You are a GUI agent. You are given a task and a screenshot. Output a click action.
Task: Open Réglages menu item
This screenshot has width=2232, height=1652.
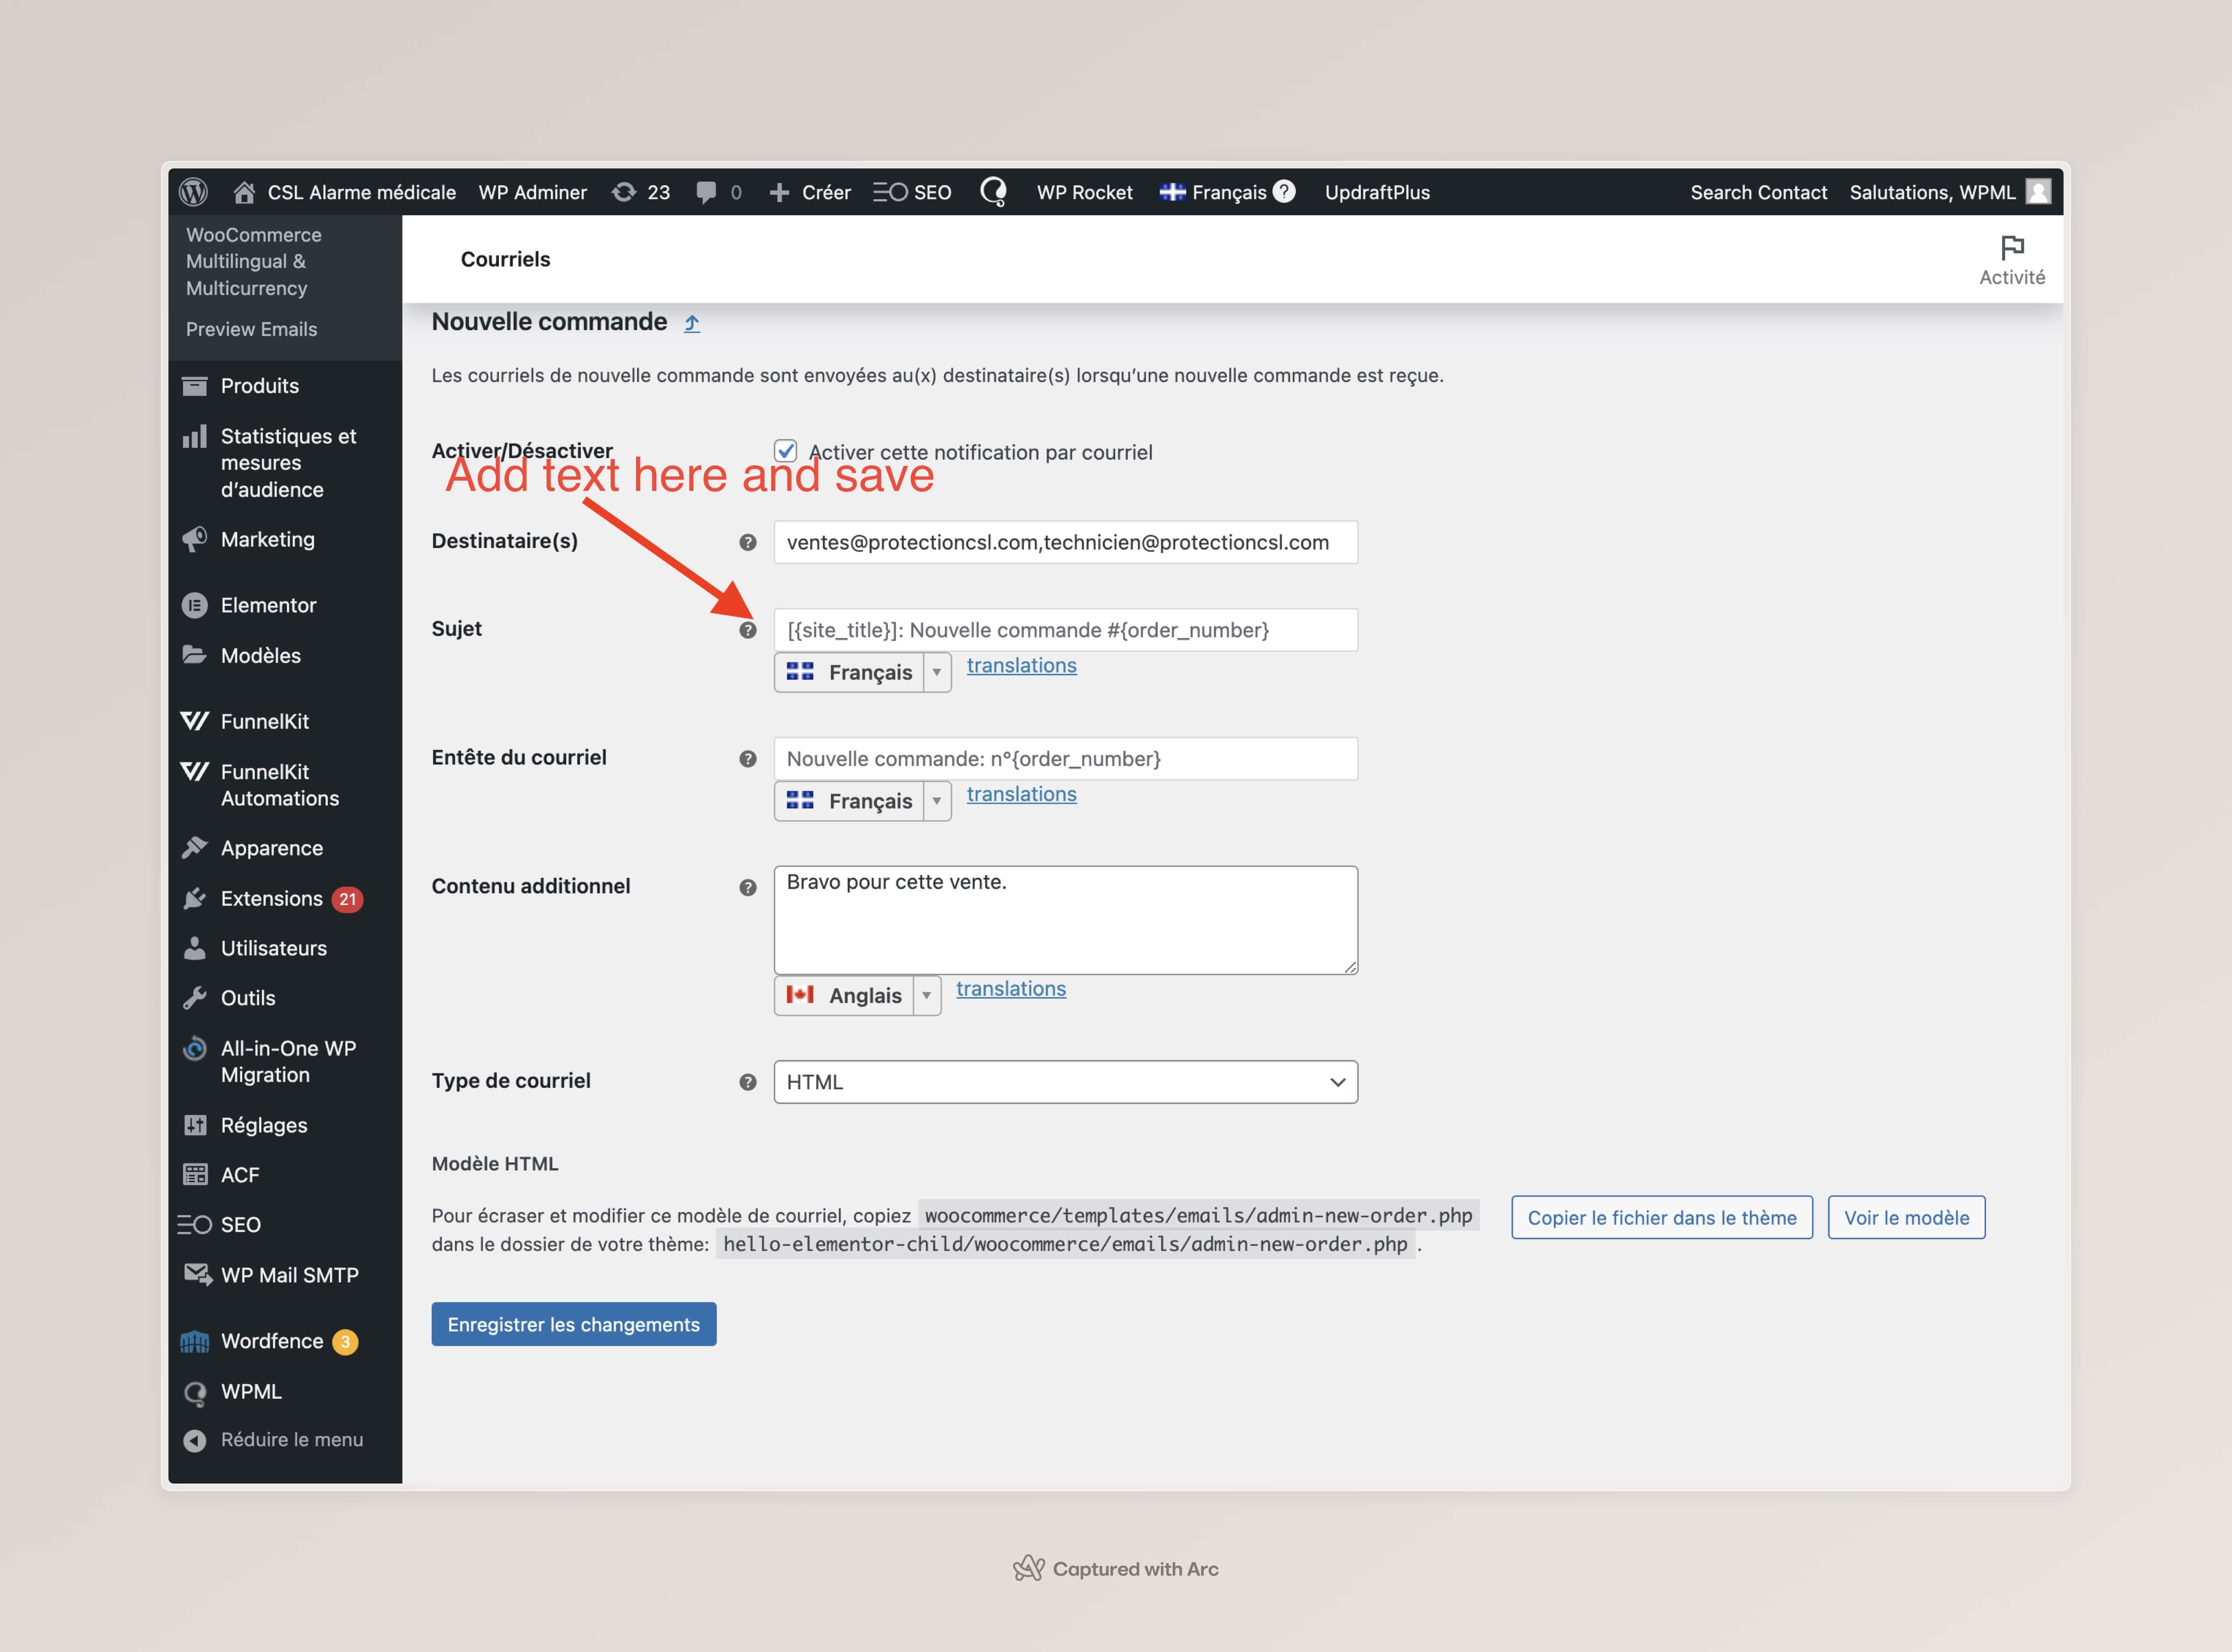click(x=263, y=1125)
